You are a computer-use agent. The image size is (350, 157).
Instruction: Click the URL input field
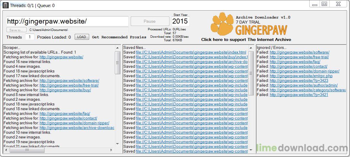[67, 22]
